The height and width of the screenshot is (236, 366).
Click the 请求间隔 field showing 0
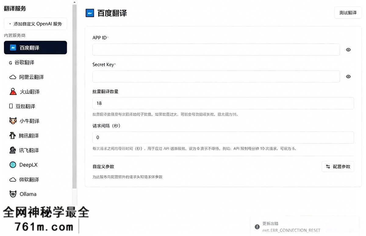tap(223, 137)
